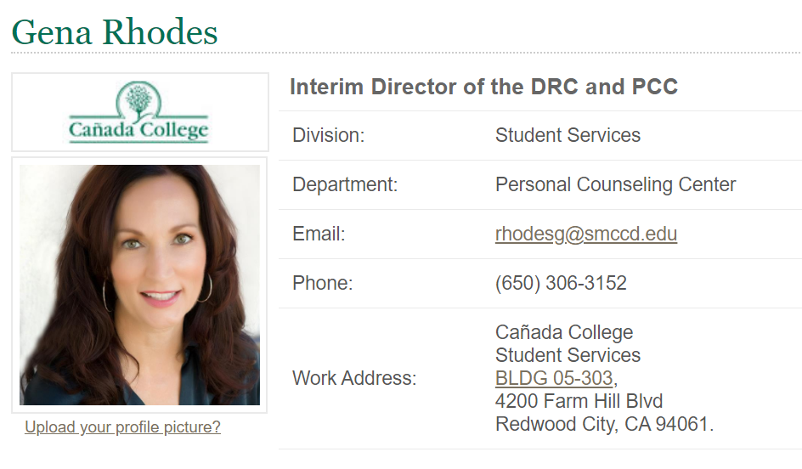Click the rhodesg@smccd.edu email link
802x469 pixels.
(585, 234)
